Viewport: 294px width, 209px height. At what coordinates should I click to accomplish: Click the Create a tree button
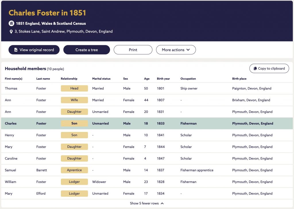click(87, 50)
